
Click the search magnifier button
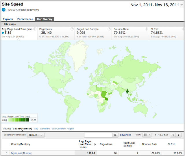click(115, 135)
